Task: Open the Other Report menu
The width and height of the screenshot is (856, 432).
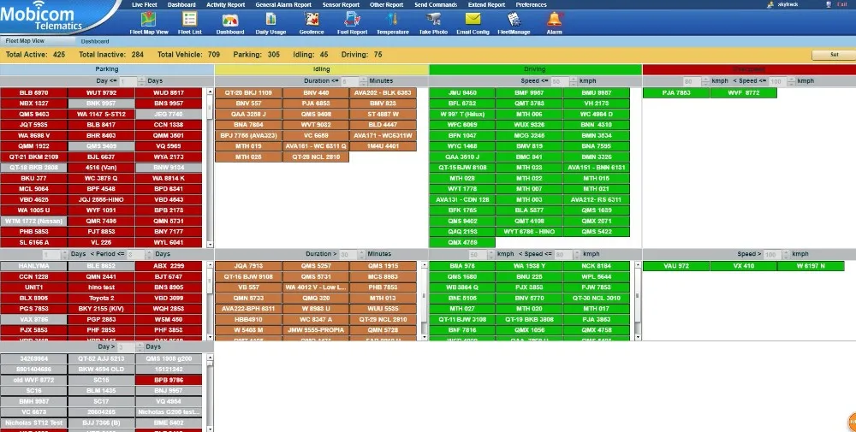Action: point(387,4)
